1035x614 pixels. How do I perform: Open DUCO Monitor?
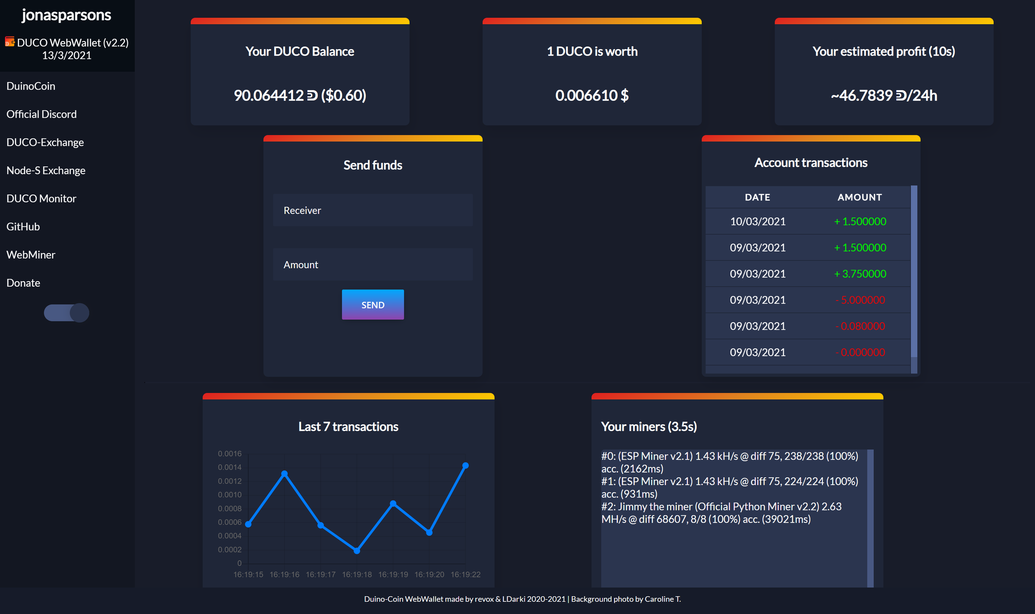41,198
